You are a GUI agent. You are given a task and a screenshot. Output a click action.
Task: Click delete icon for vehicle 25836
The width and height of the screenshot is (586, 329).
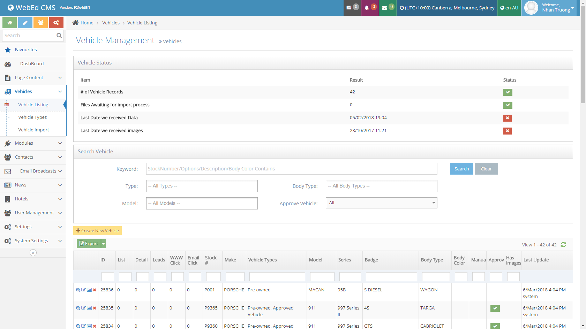click(95, 290)
